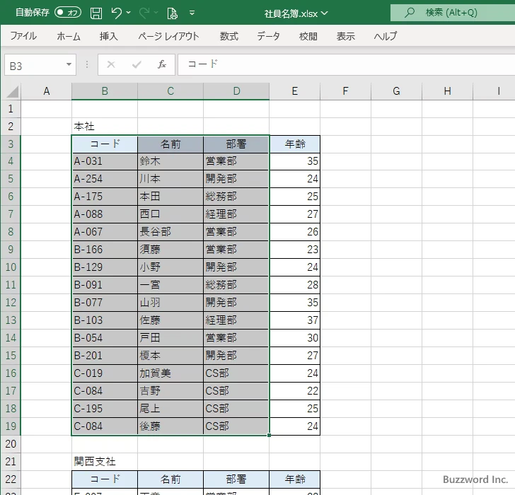Click cell 一宮
This screenshot has width=515, height=495.
(170, 285)
